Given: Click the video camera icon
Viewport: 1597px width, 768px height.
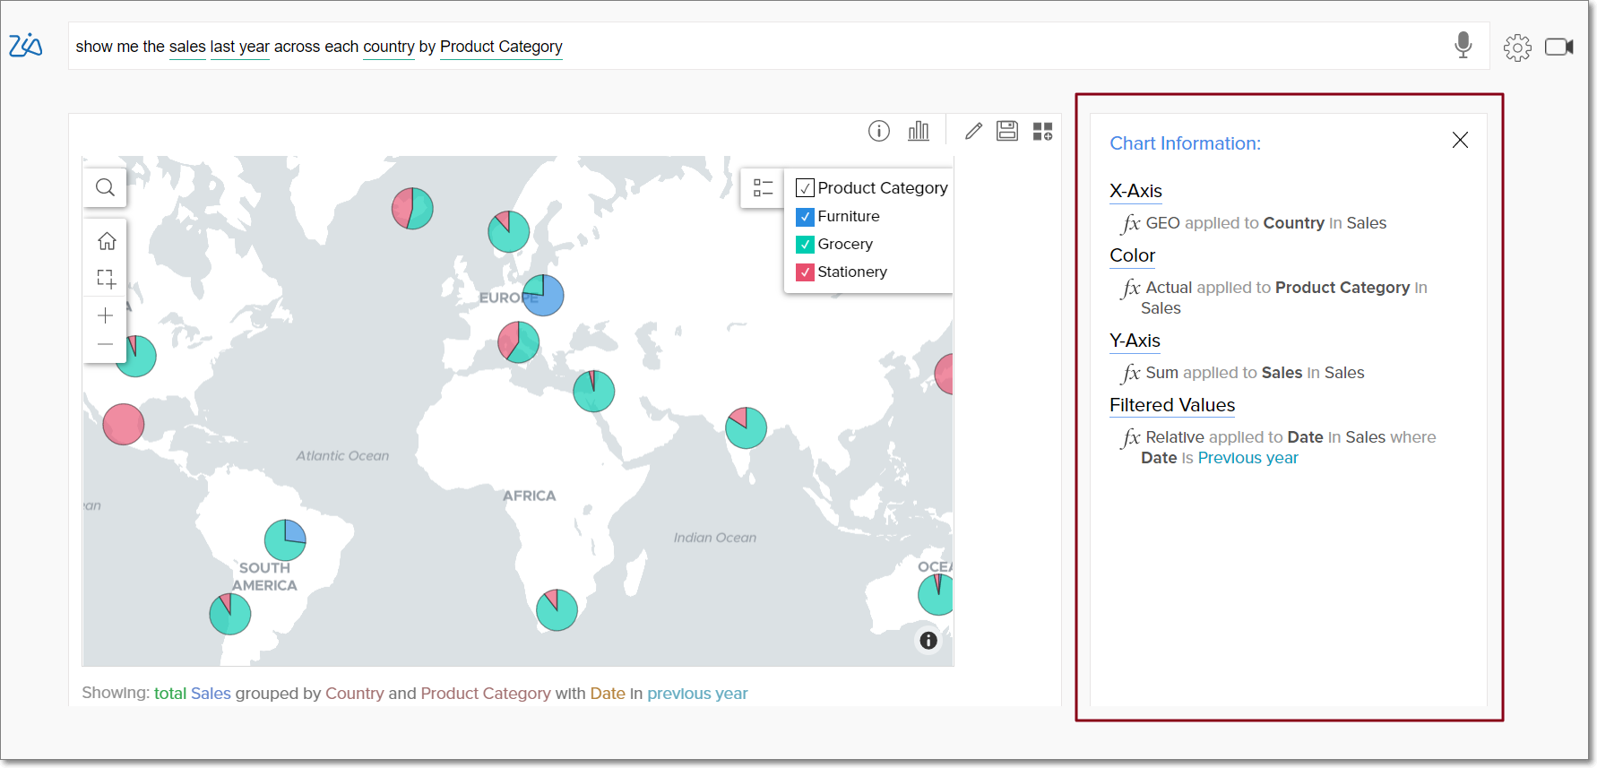Looking at the screenshot, I should pyautogui.click(x=1558, y=47).
